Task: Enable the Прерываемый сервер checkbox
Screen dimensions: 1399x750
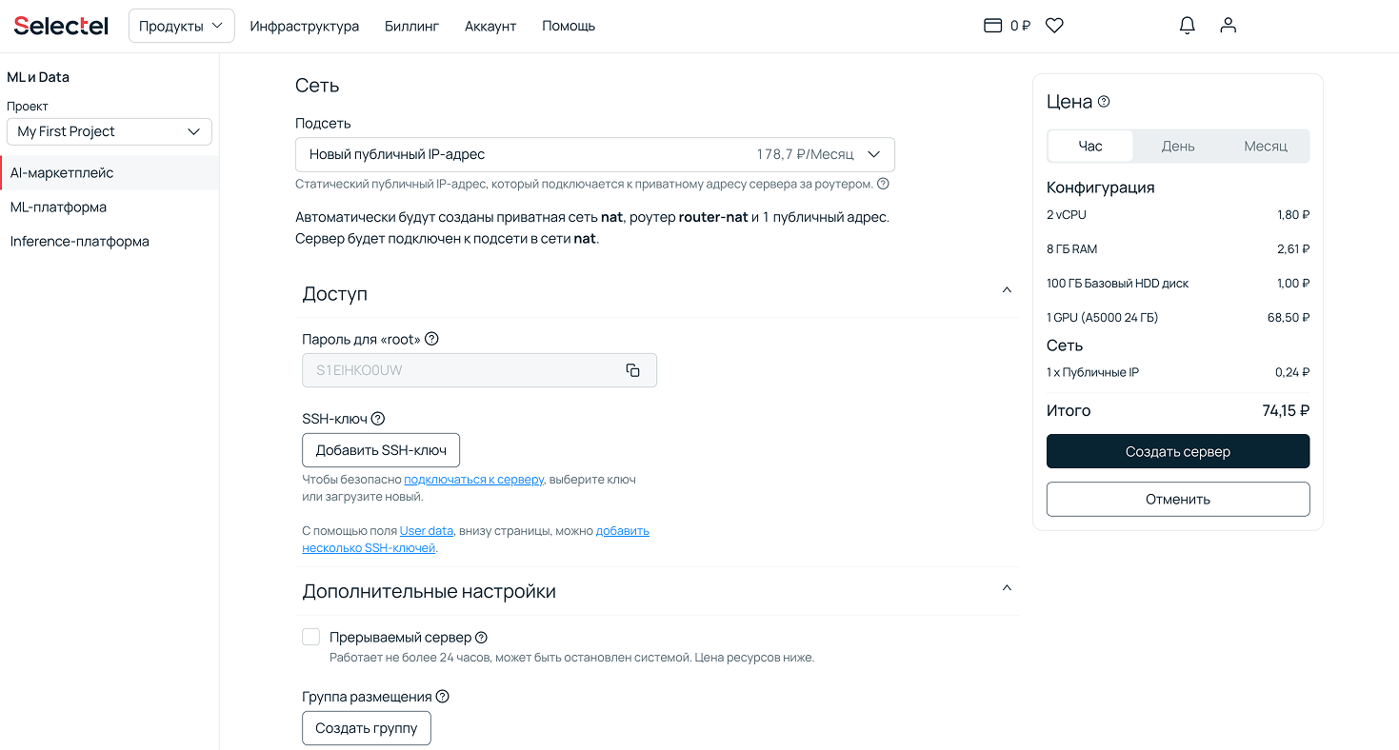Action: (311, 637)
